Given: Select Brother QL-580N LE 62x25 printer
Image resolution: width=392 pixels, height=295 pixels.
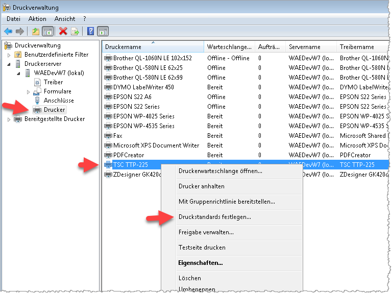Looking at the screenshot, I should pyautogui.click(x=148, y=68).
